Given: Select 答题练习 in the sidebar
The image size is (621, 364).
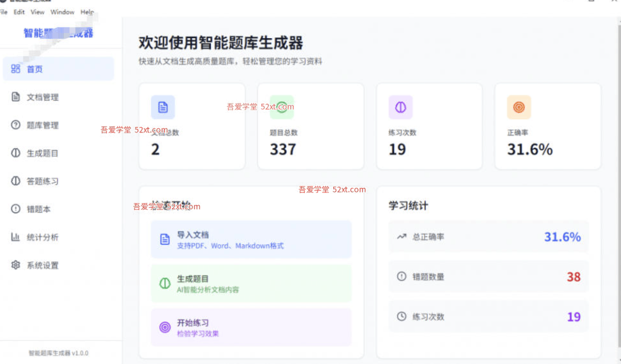Looking at the screenshot, I should [58, 181].
